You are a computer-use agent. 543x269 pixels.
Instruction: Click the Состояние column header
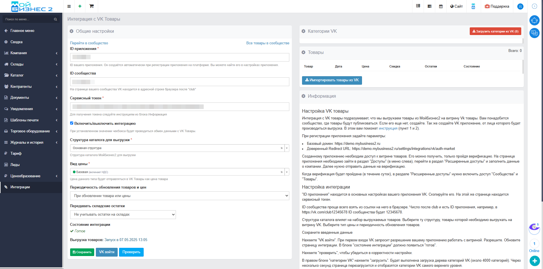(x=471, y=67)
